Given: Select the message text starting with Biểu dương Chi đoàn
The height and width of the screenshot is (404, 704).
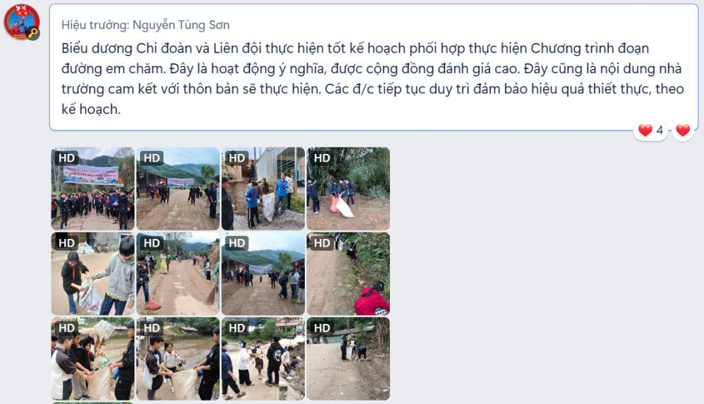Looking at the screenshot, I should [372, 79].
